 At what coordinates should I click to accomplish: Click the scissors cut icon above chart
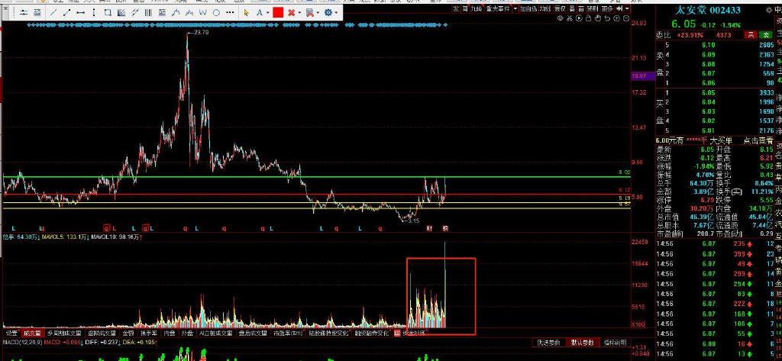click(x=570, y=18)
